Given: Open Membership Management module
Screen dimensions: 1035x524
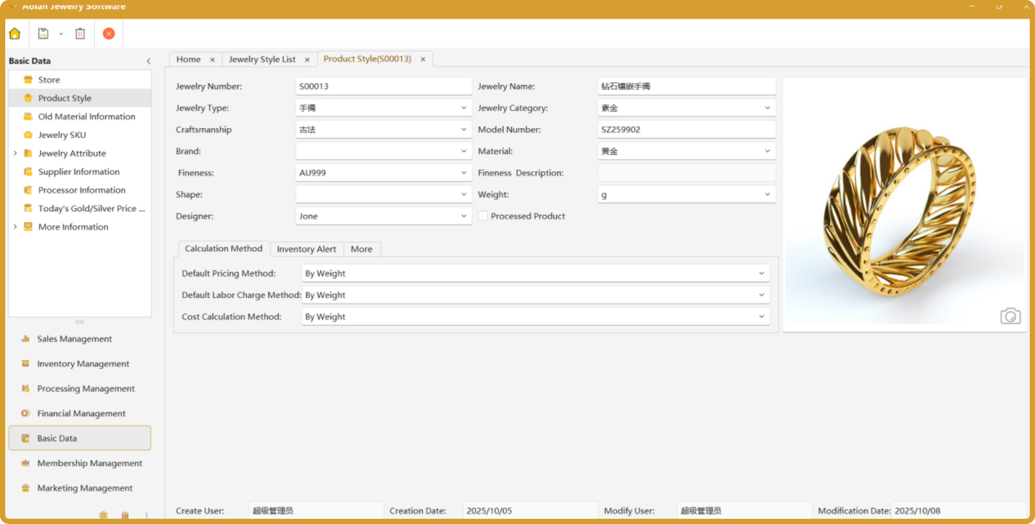Looking at the screenshot, I should [89, 463].
